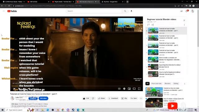
Task: Show hidden system tray icons chevron
Action: (172, 110)
